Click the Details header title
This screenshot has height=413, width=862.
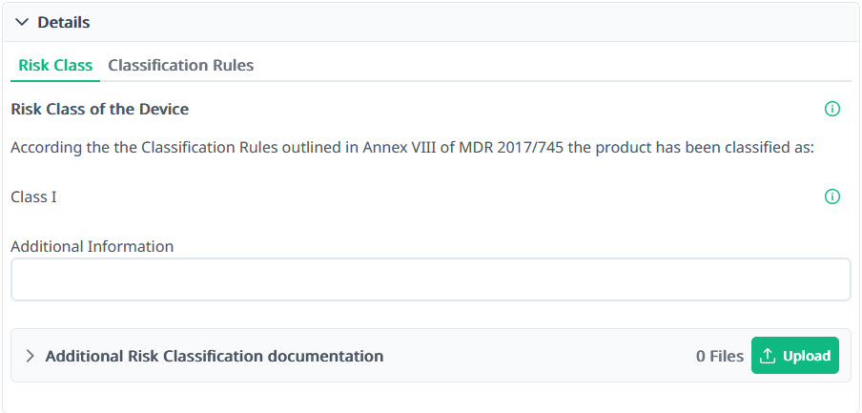[x=64, y=22]
